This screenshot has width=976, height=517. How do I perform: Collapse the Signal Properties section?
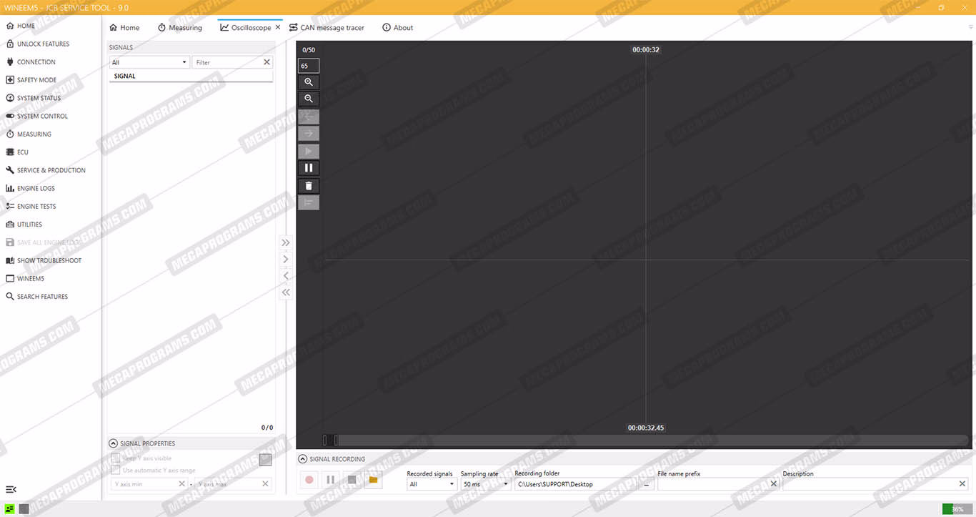(114, 443)
